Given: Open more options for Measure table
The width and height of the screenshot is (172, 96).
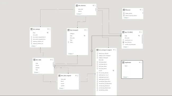Looking at the screenshot, I should (142, 10).
